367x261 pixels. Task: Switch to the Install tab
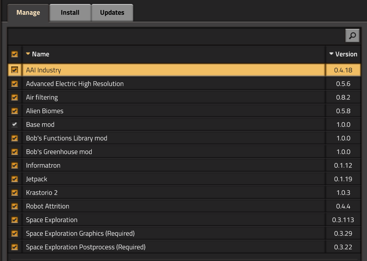click(70, 12)
